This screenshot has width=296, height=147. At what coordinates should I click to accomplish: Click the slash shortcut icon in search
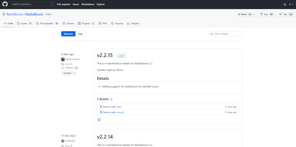pos(52,4)
